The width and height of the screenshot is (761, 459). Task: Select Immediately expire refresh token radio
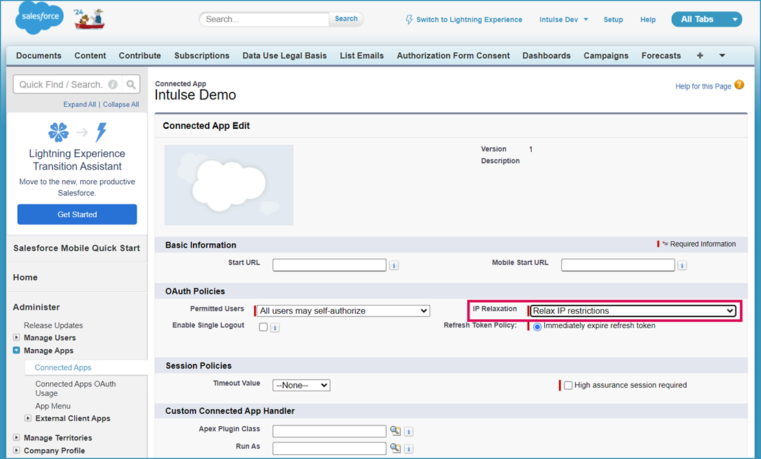pyautogui.click(x=537, y=327)
